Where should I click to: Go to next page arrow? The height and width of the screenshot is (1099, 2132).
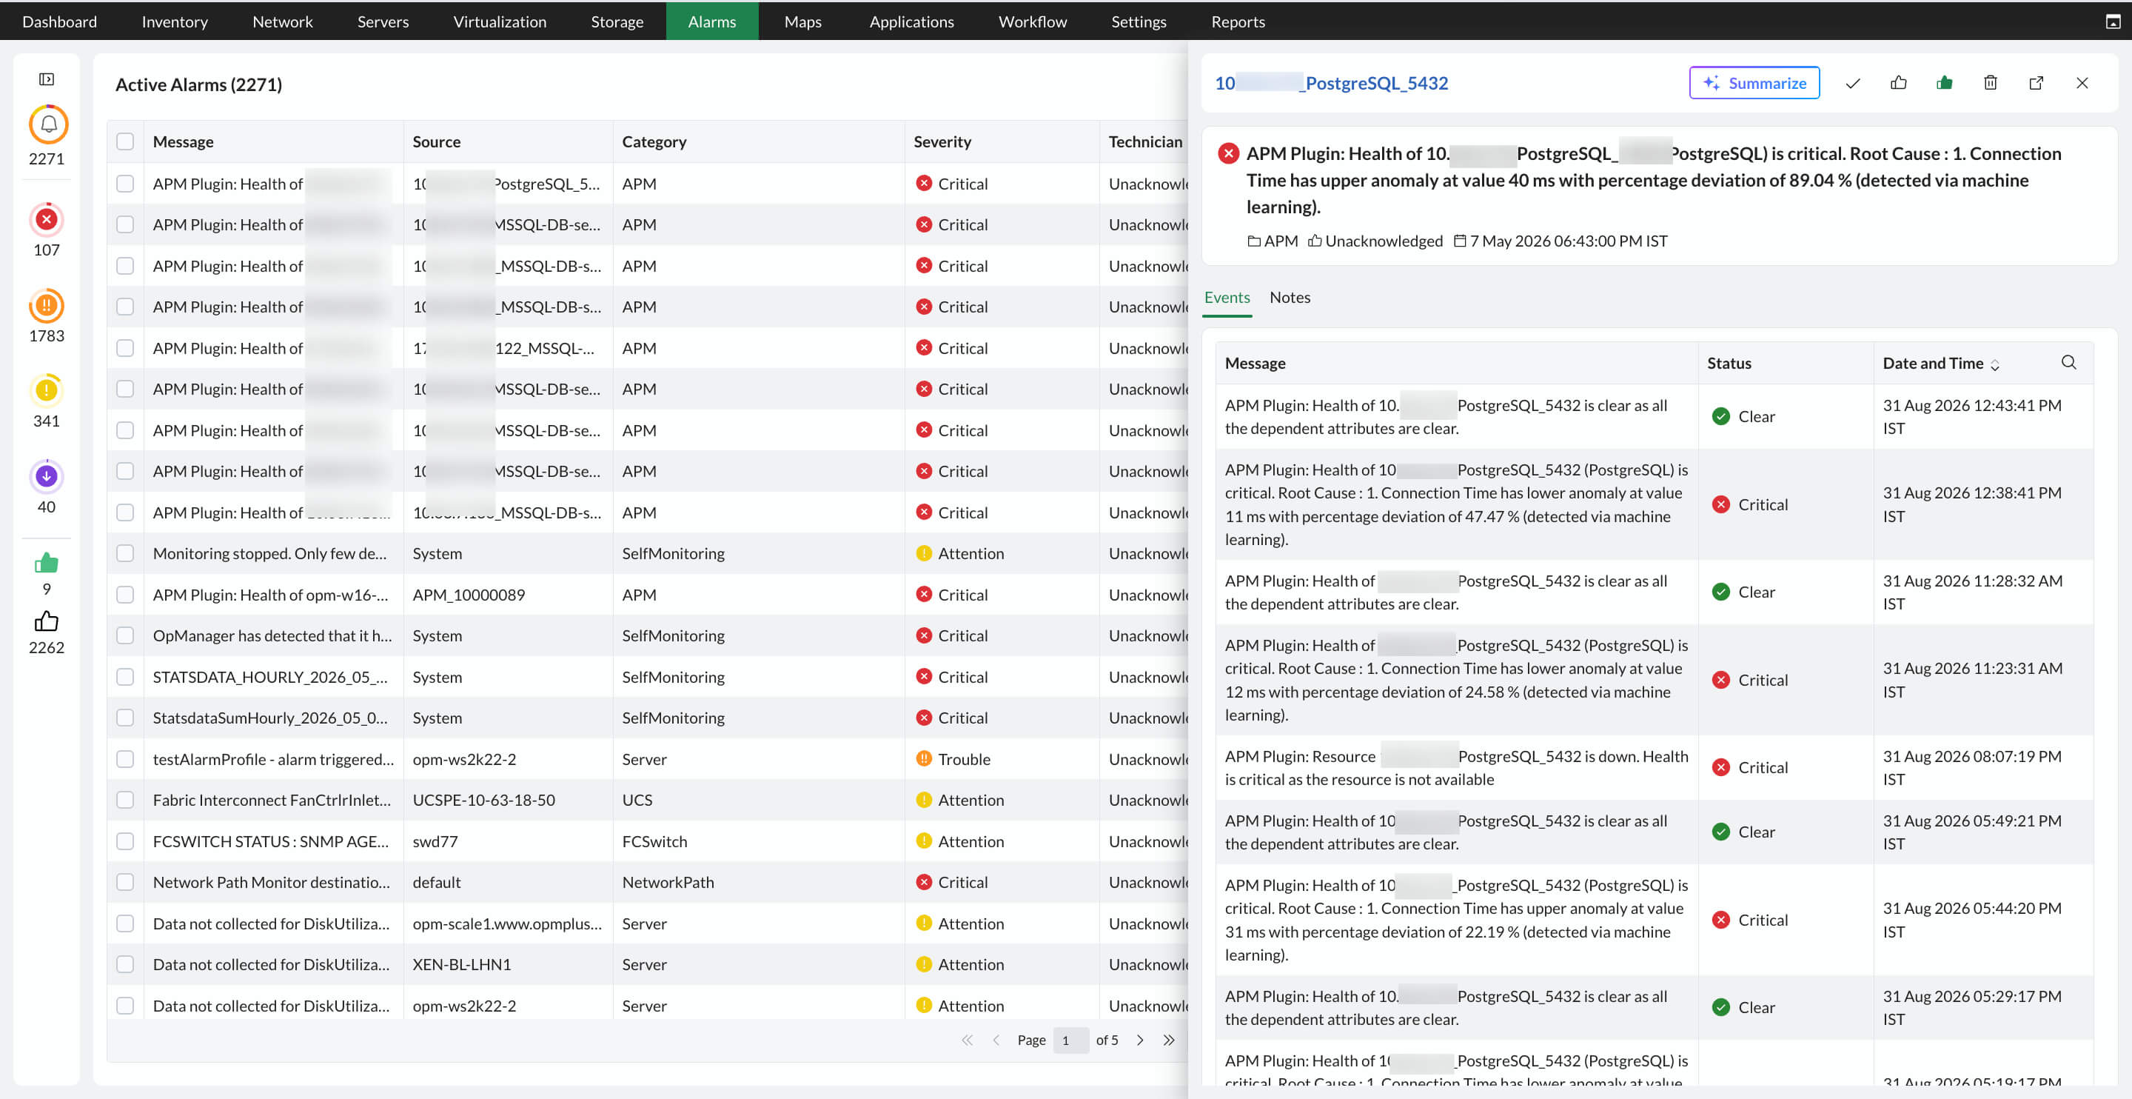[x=1140, y=1040]
